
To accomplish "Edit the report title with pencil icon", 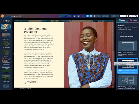I will (22, 16).
